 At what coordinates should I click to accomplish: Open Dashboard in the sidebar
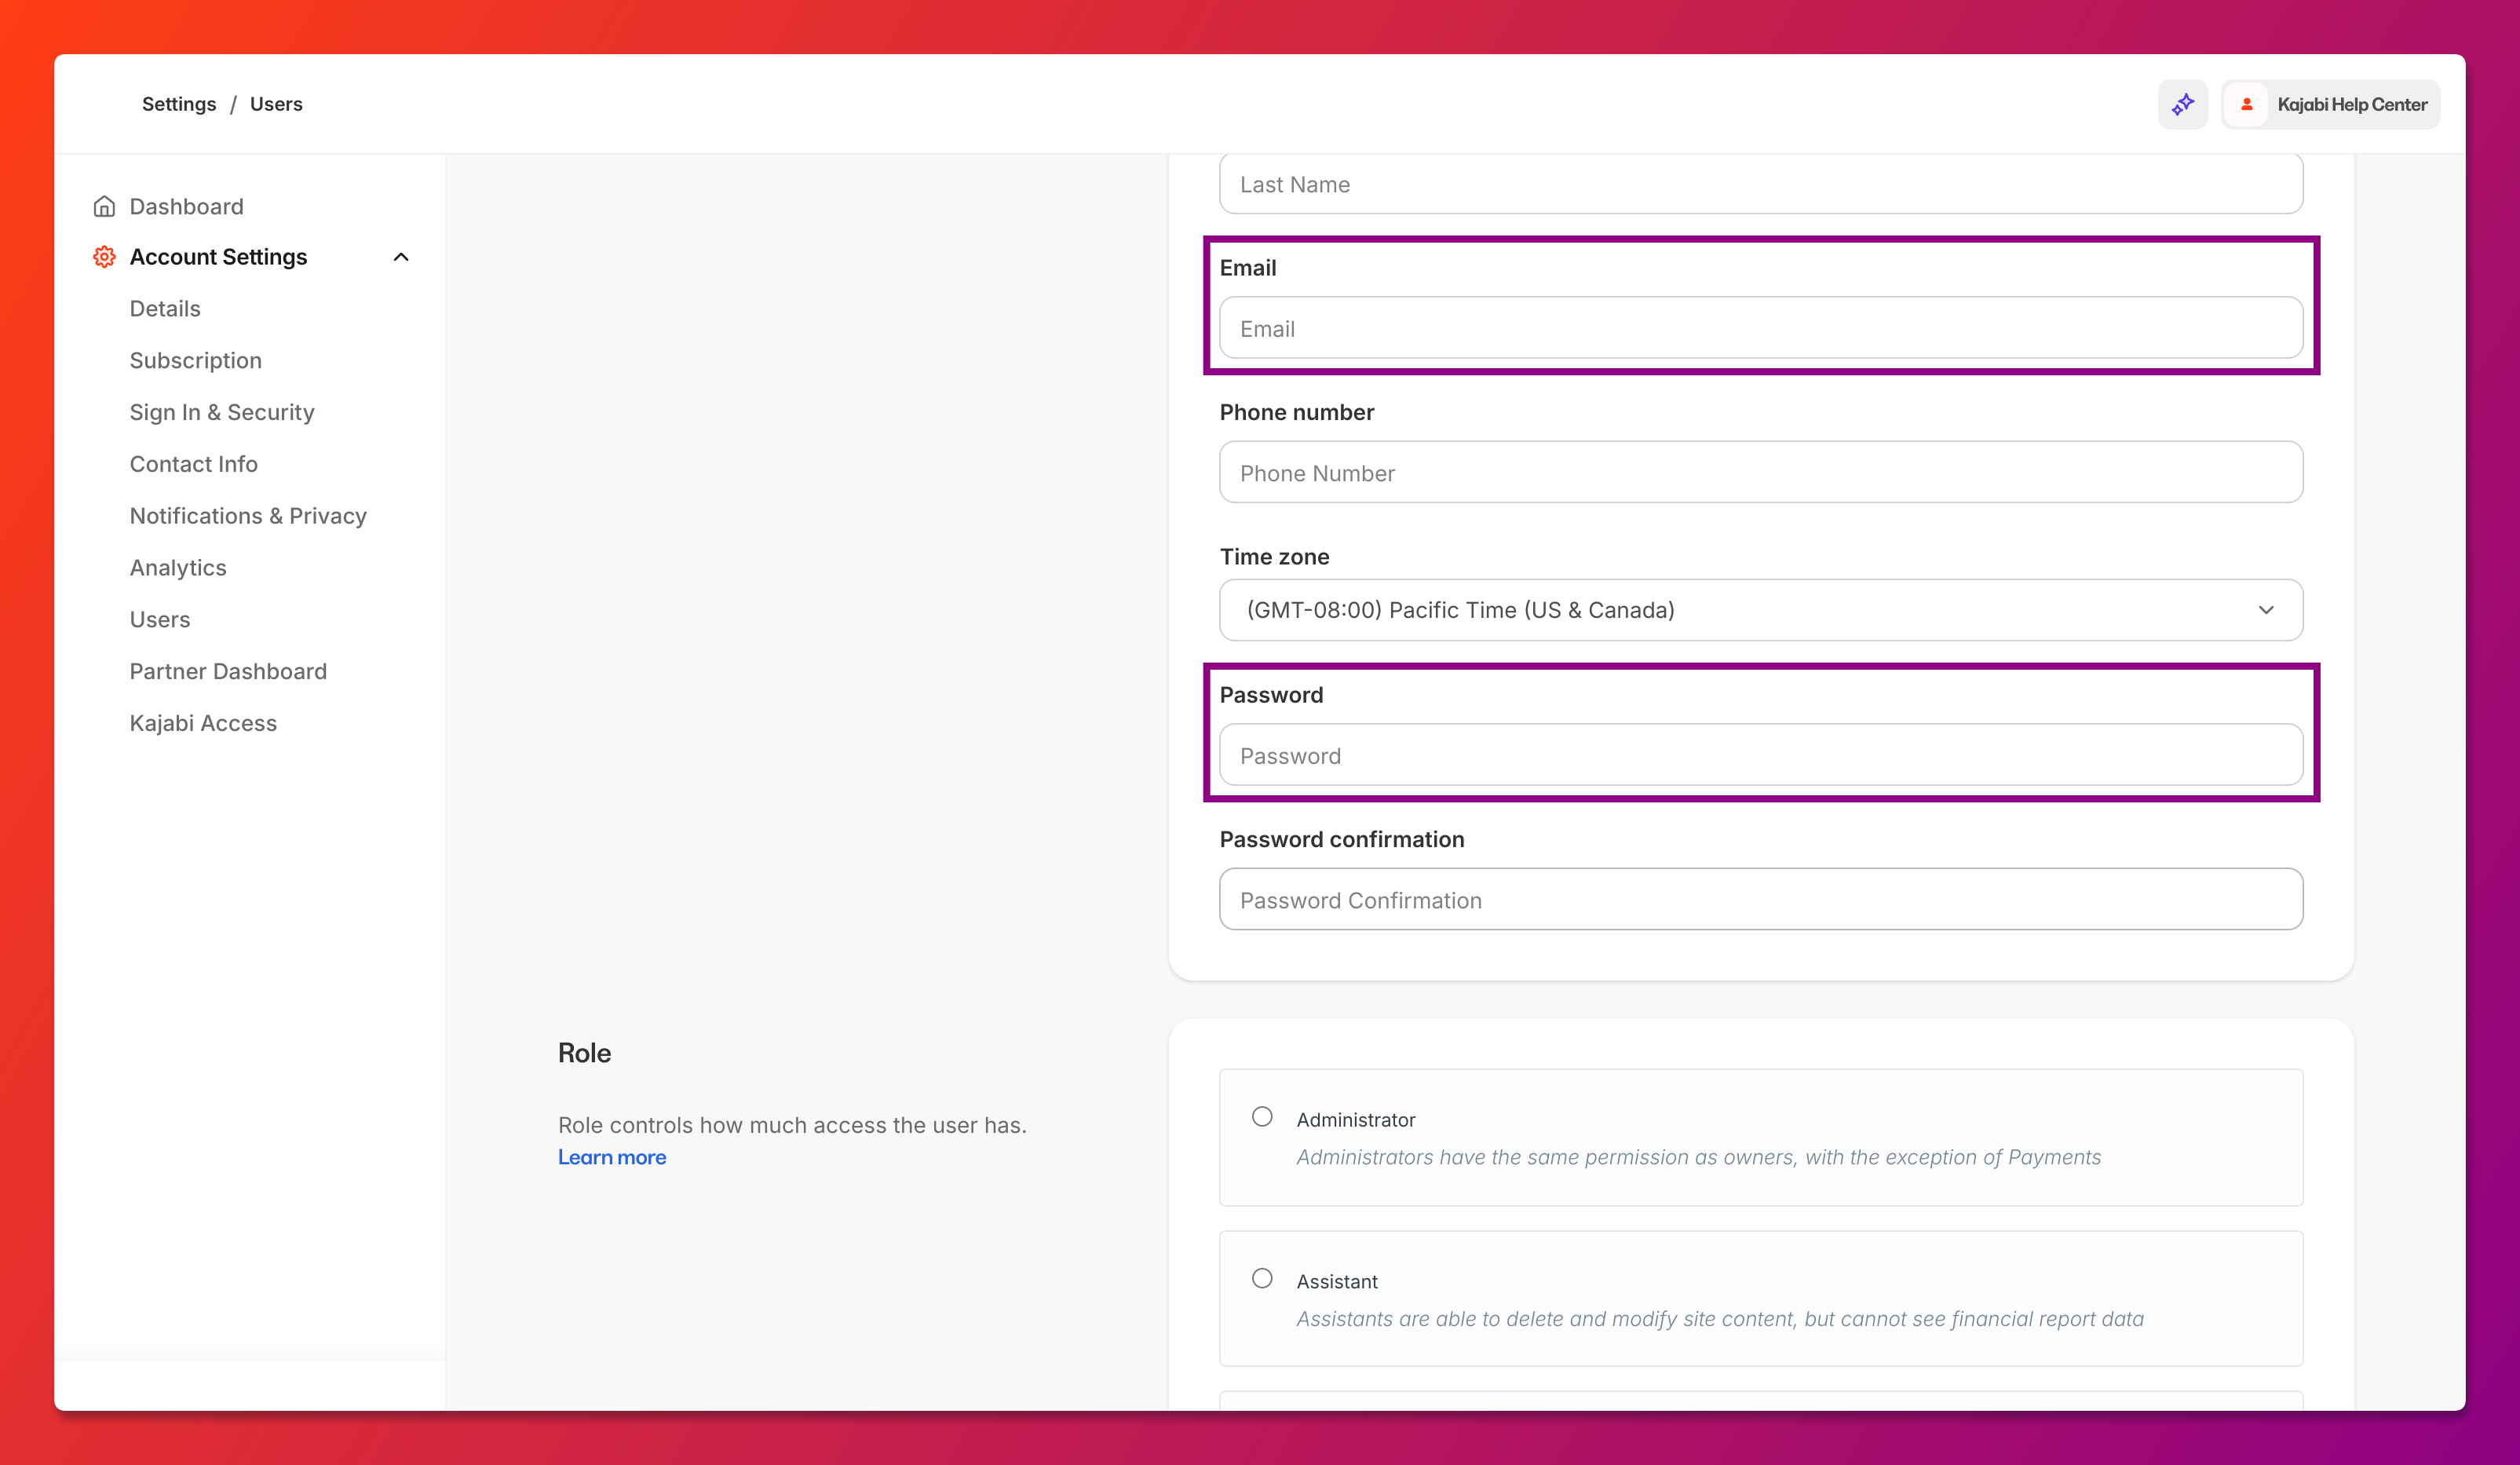(186, 206)
